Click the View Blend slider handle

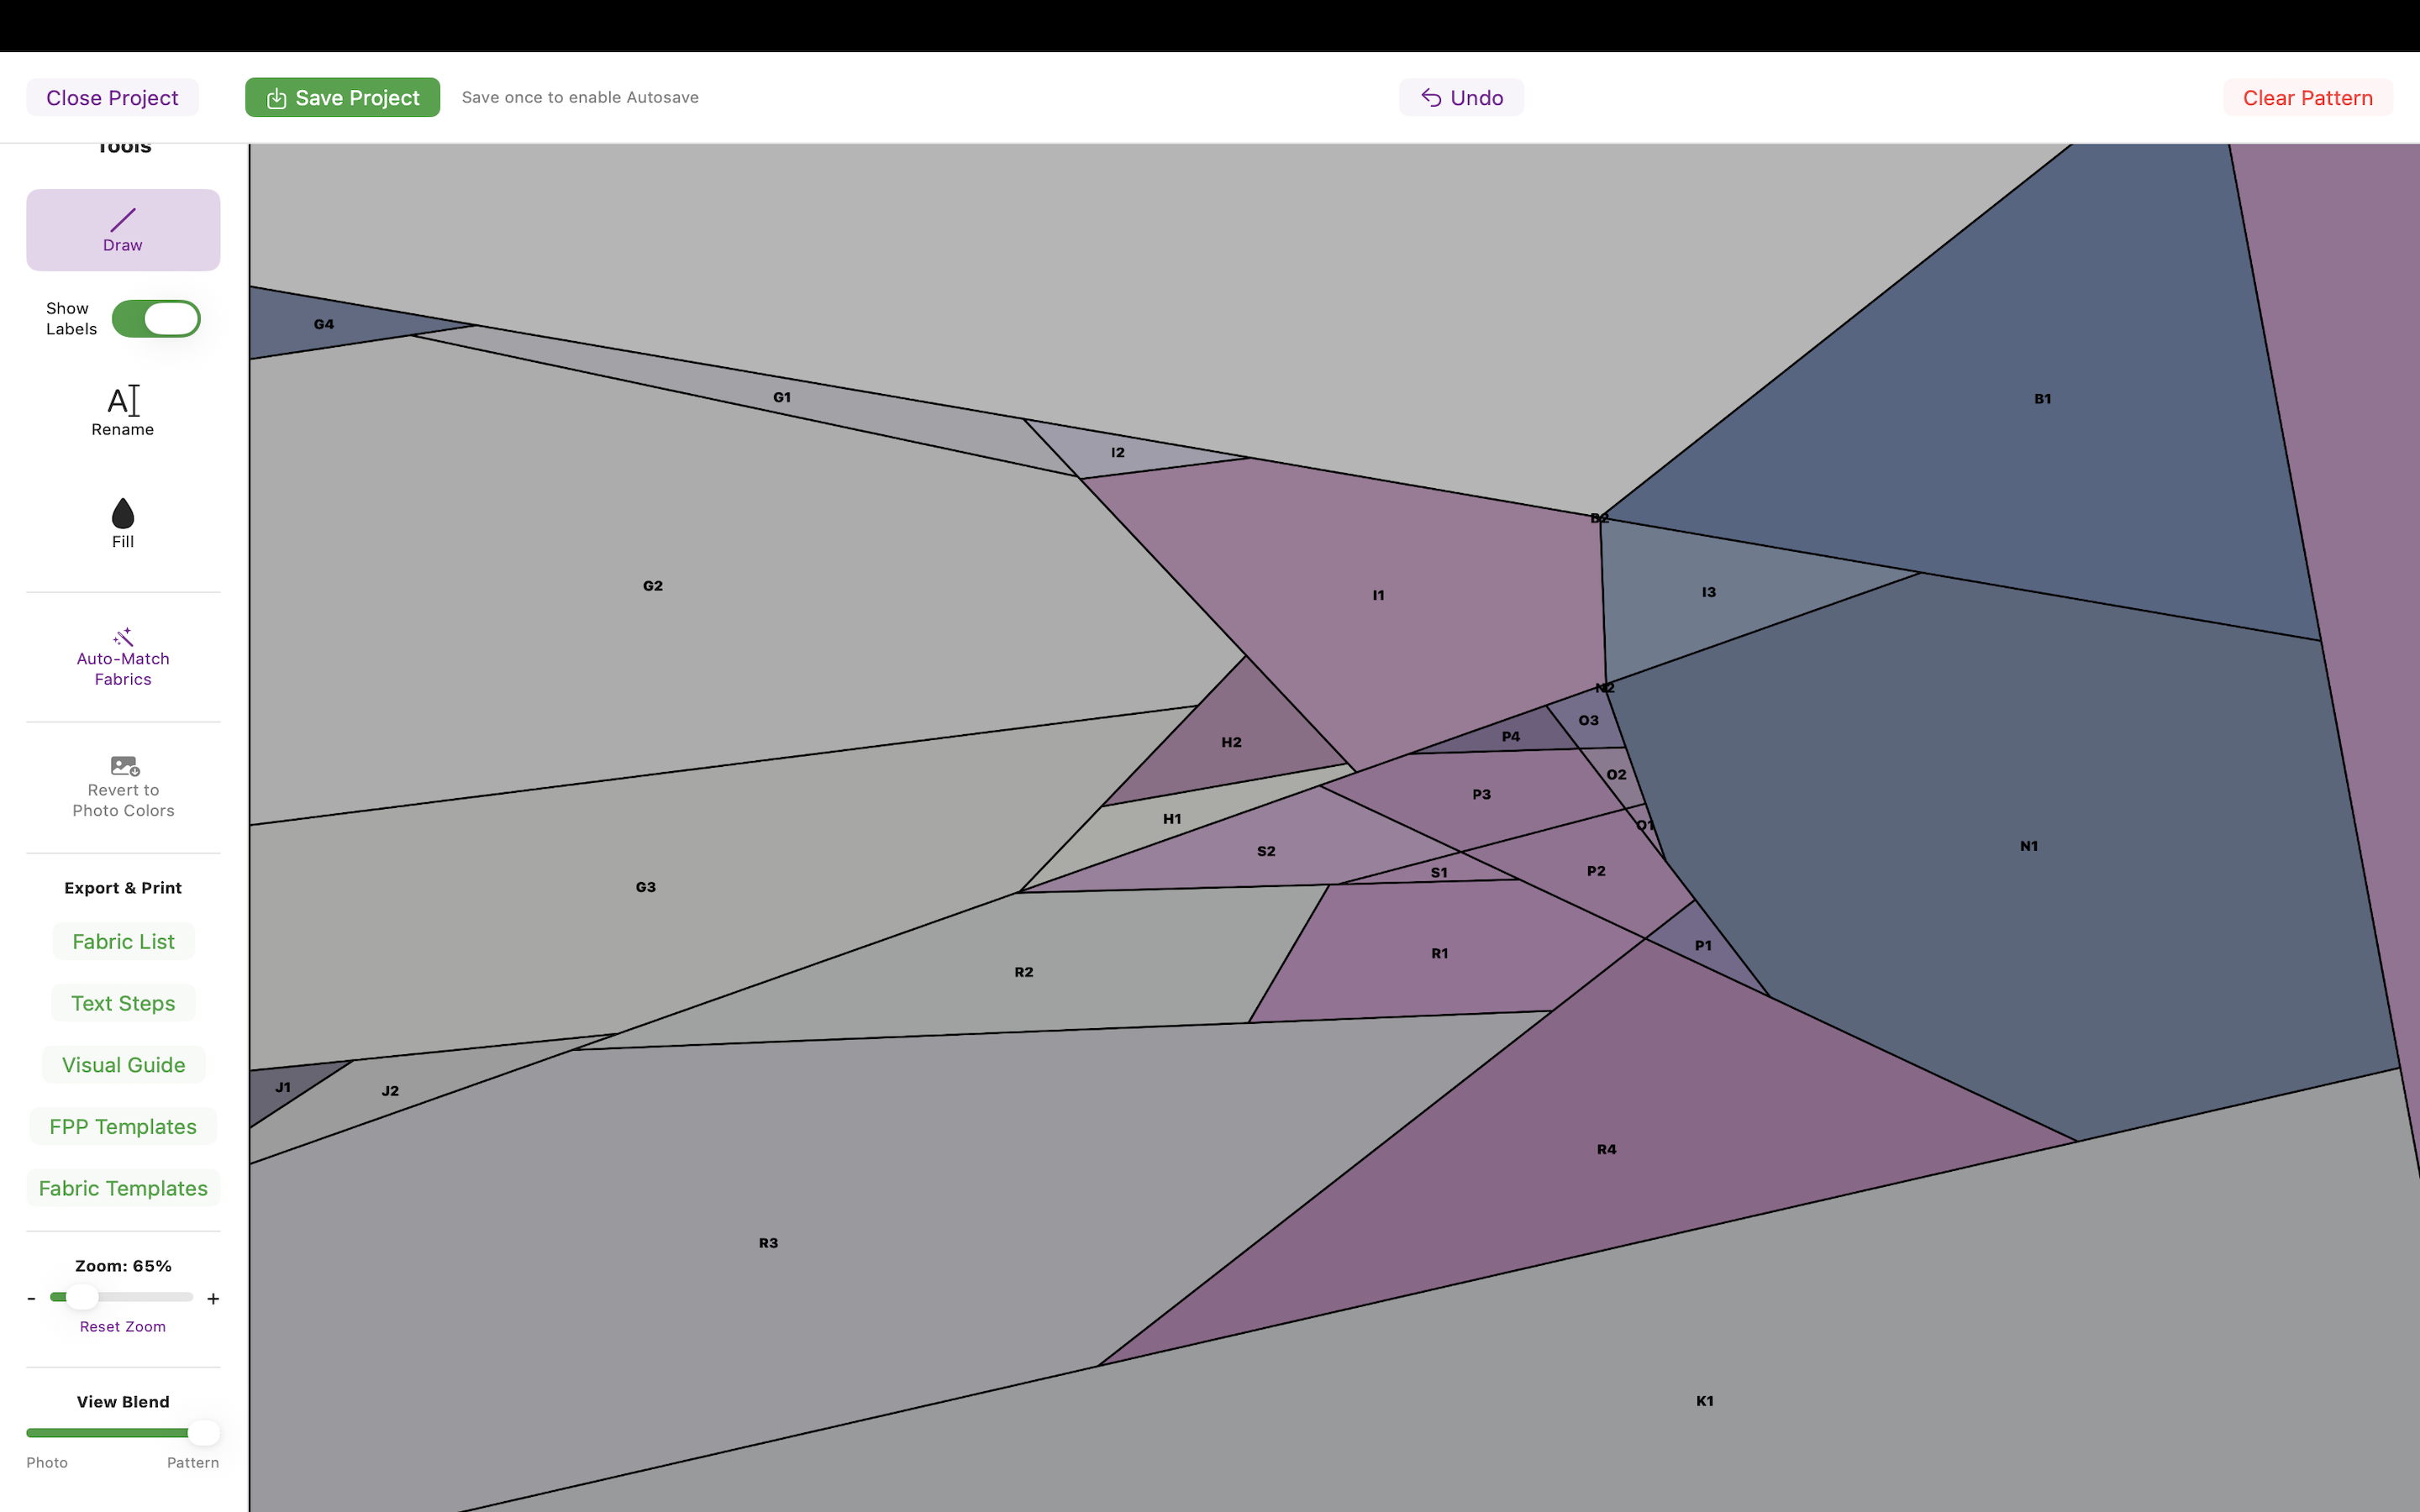pyautogui.click(x=204, y=1432)
